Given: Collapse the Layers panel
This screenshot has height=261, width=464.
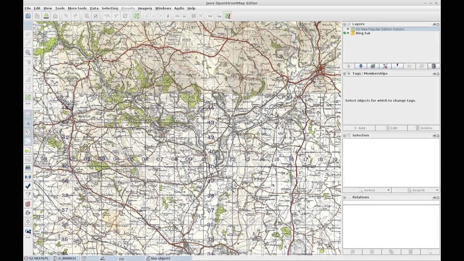Looking at the screenshot, I should click(344, 24).
